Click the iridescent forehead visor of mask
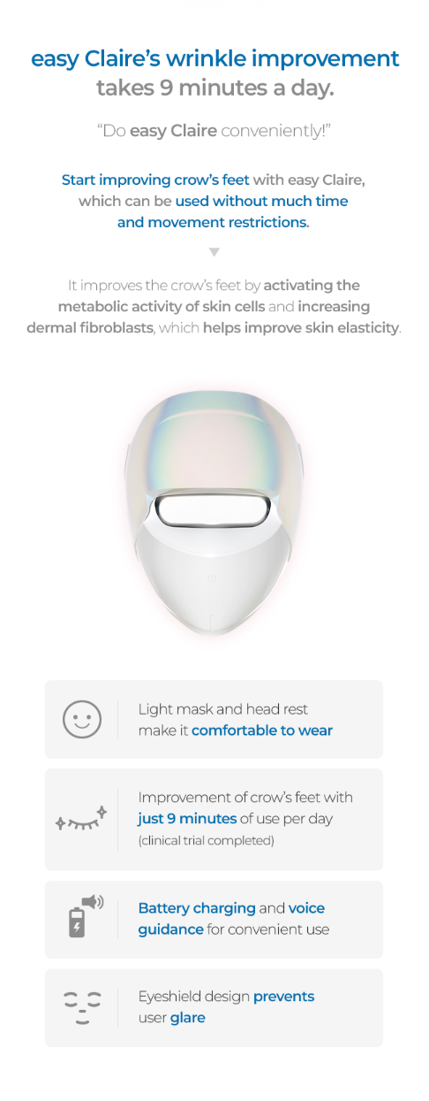 (213, 451)
